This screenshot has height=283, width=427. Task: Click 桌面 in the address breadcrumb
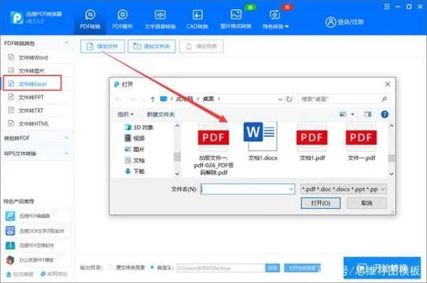coord(209,99)
